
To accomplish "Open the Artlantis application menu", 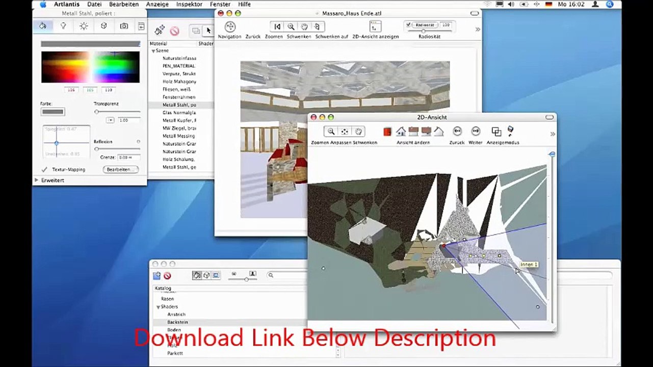I will tap(67, 4).
